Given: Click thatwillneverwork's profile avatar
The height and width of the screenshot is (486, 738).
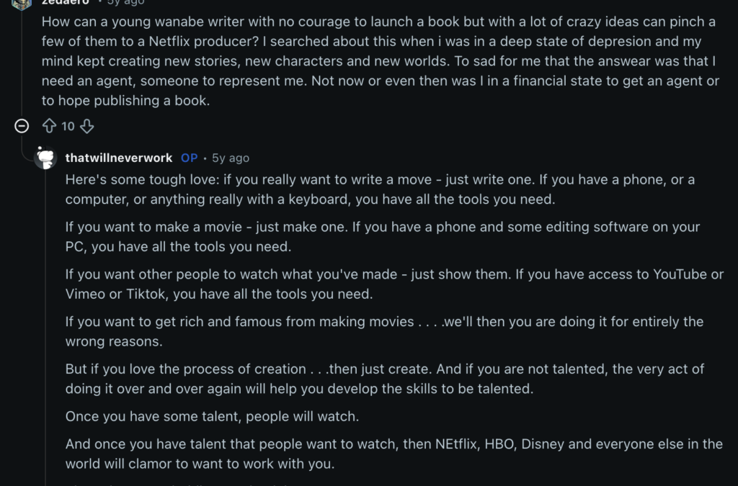Looking at the screenshot, I should point(45,158).
